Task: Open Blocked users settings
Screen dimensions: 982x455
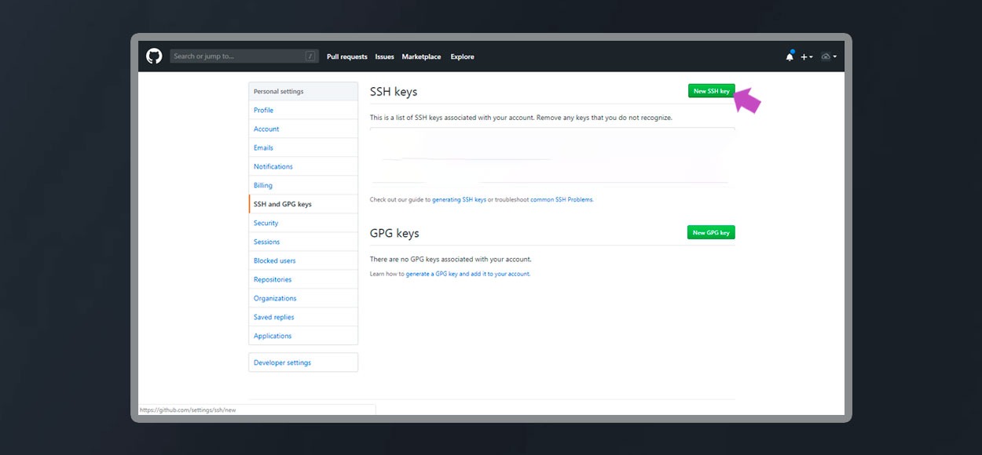Action: 303,260
